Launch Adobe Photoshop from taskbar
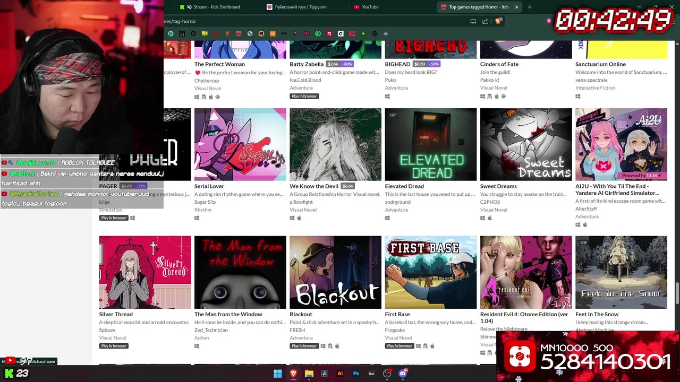 pyautogui.click(x=356, y=374)
